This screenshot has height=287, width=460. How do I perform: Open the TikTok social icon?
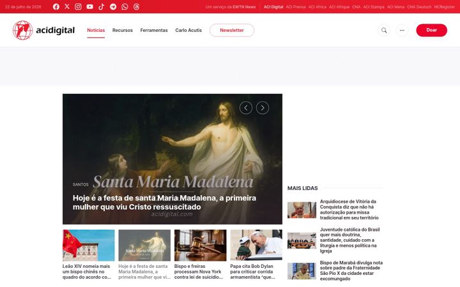click(x=101, y=7)
